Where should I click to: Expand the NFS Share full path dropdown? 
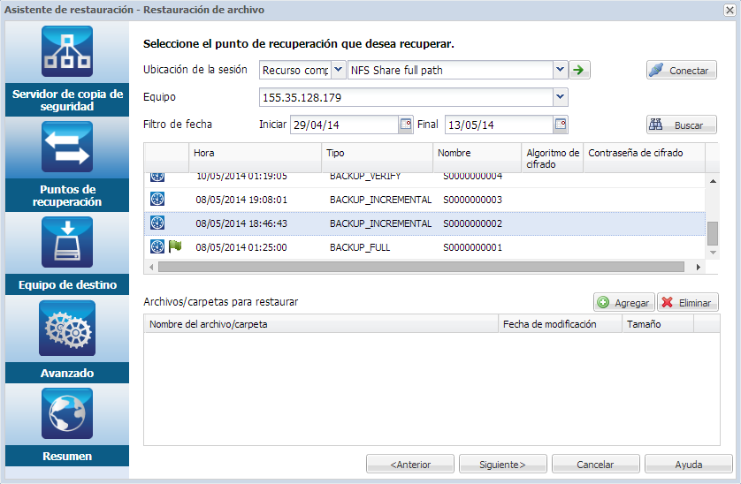[560, 71]
